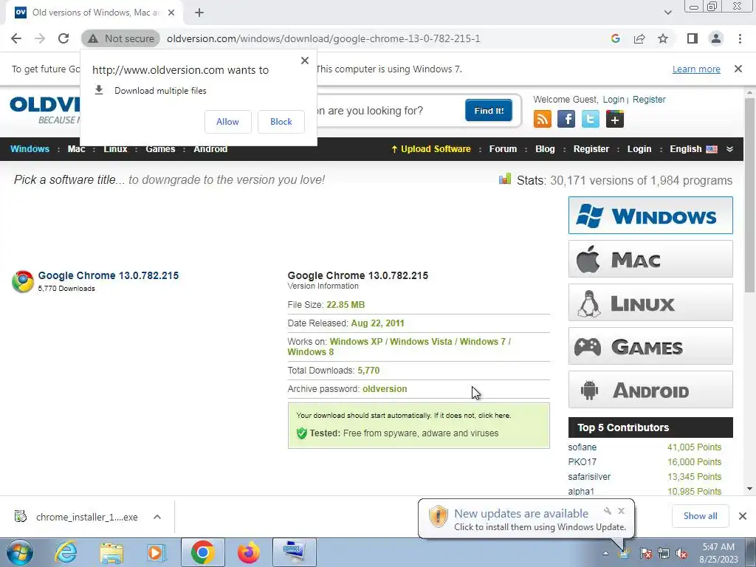
Task: Open tab search dropdown arrow
Action: [x=667, y=13]
